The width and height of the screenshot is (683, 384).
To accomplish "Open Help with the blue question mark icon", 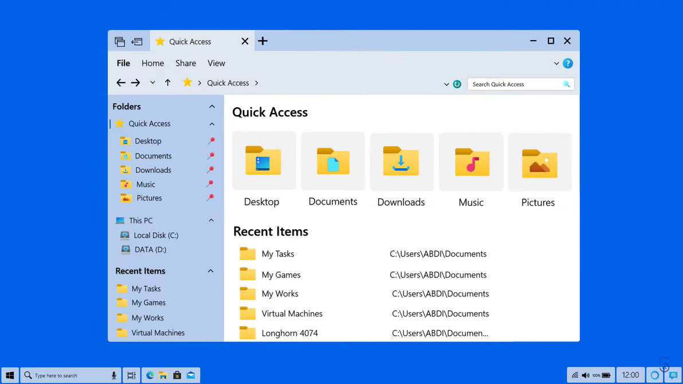I will 568,64.
